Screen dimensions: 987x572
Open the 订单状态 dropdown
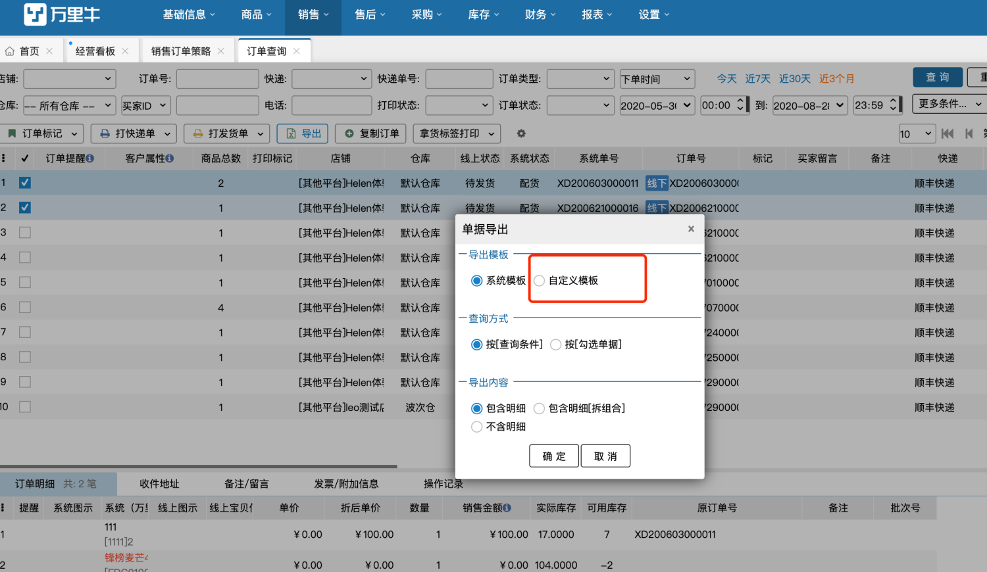coord(581,105)
